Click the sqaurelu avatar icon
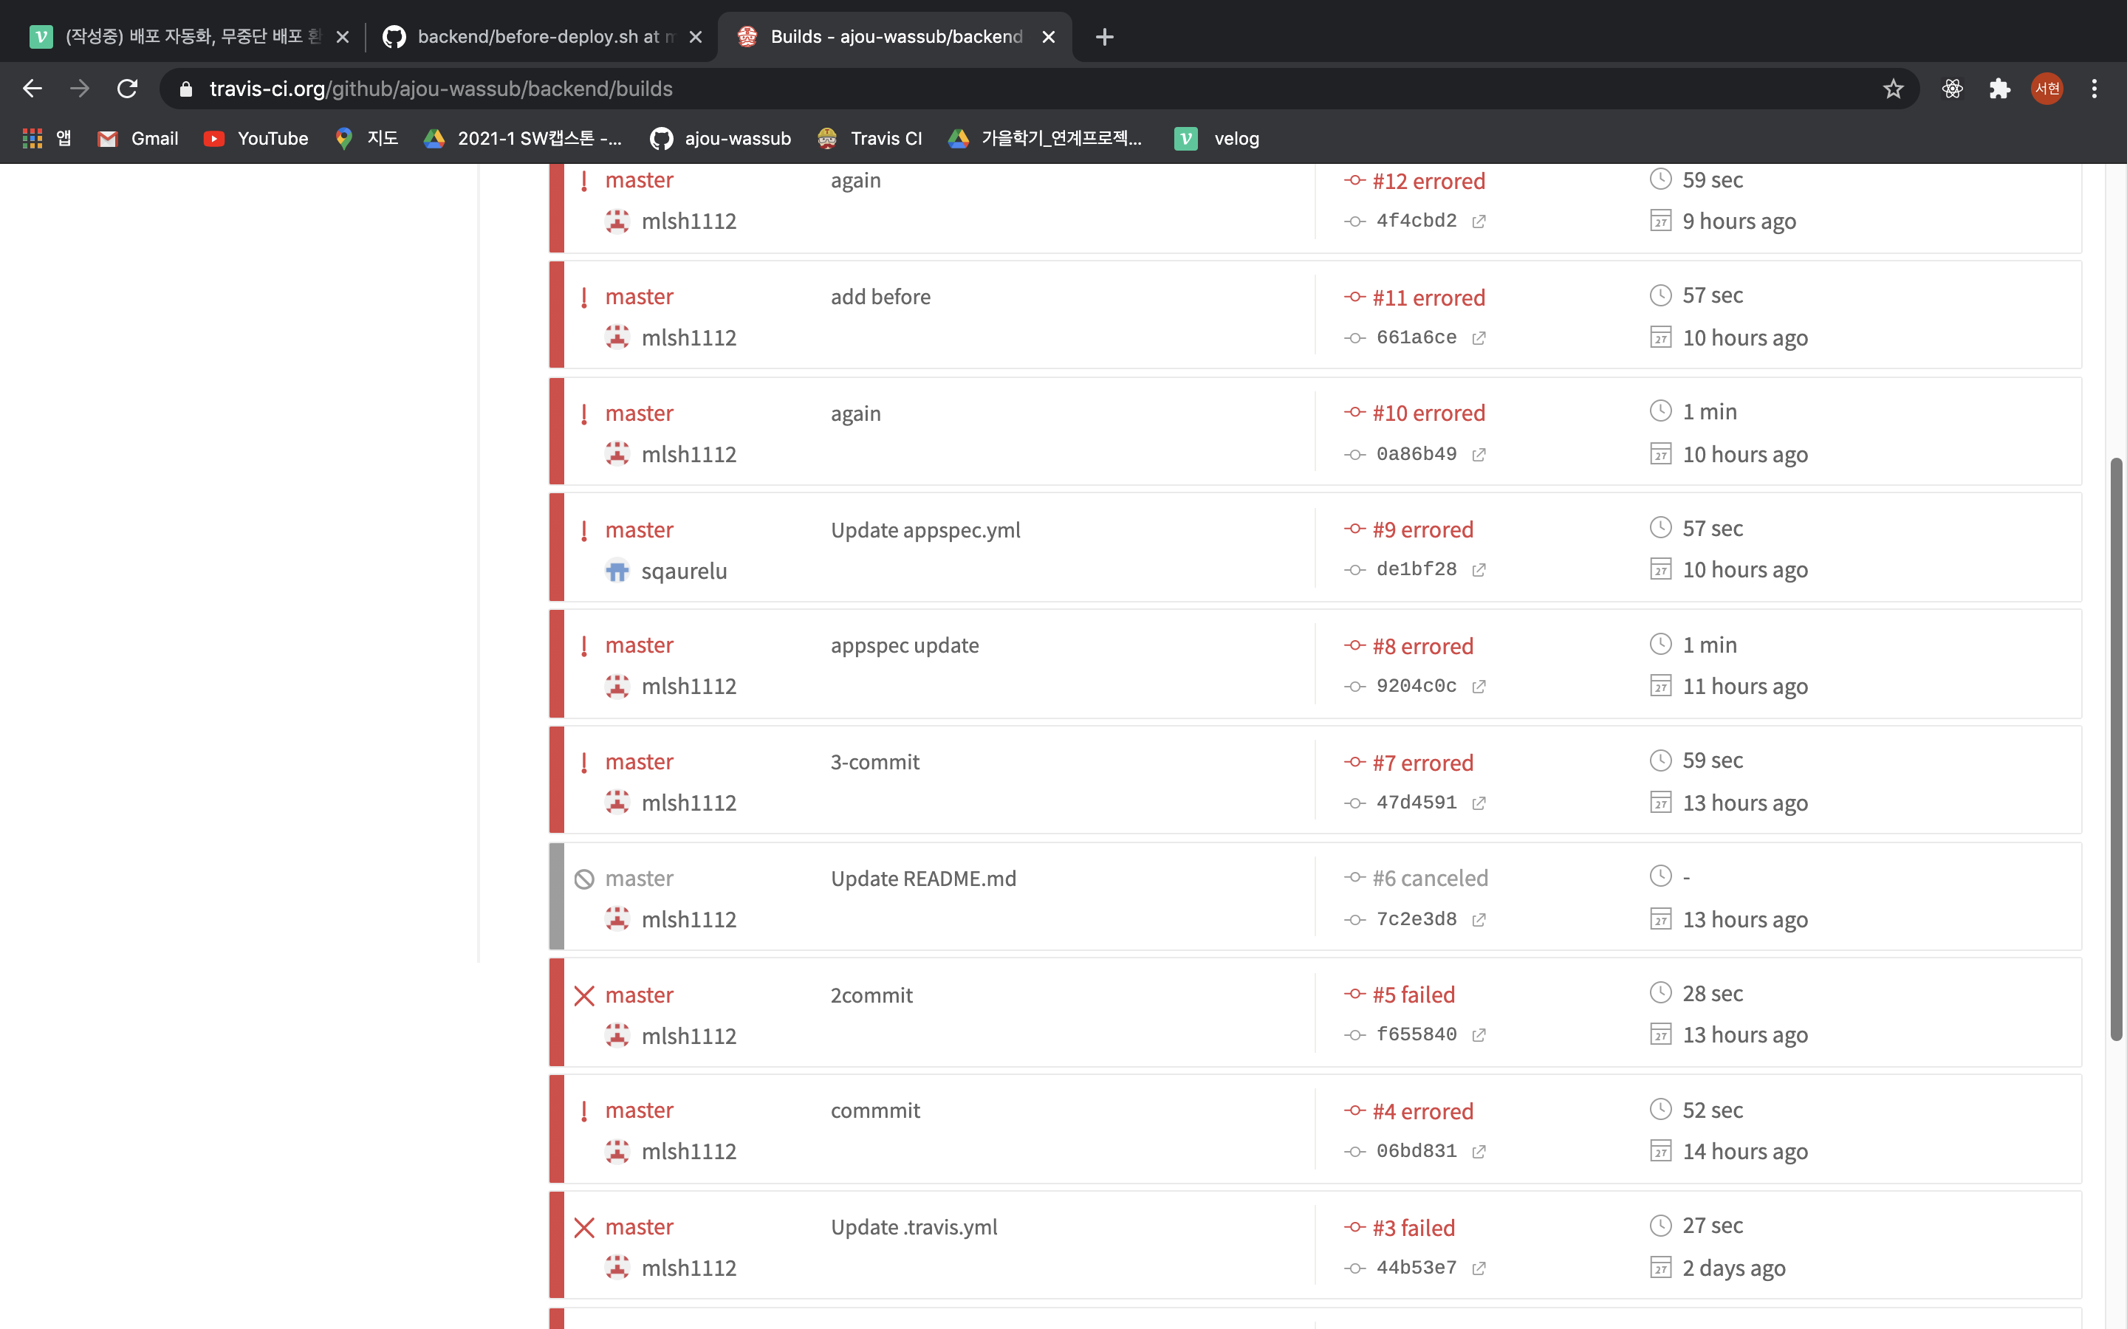This screenshot has width=2127, height=1329. [x=617, y=571]
